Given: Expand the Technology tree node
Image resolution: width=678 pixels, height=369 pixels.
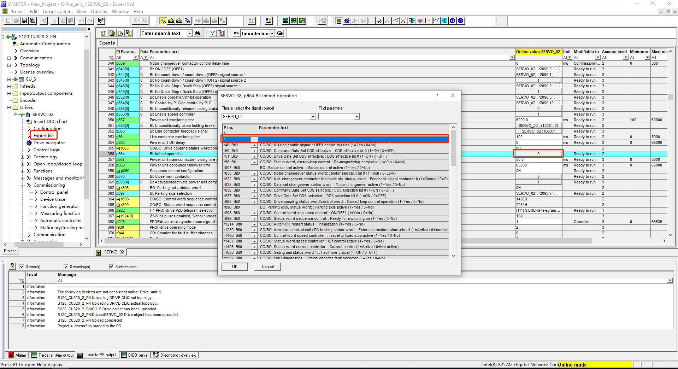Looking at the screenshot, I should coord(23,157).
